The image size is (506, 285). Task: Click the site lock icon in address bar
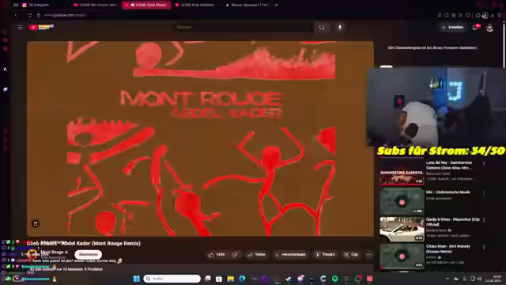[x=39, y=15]
